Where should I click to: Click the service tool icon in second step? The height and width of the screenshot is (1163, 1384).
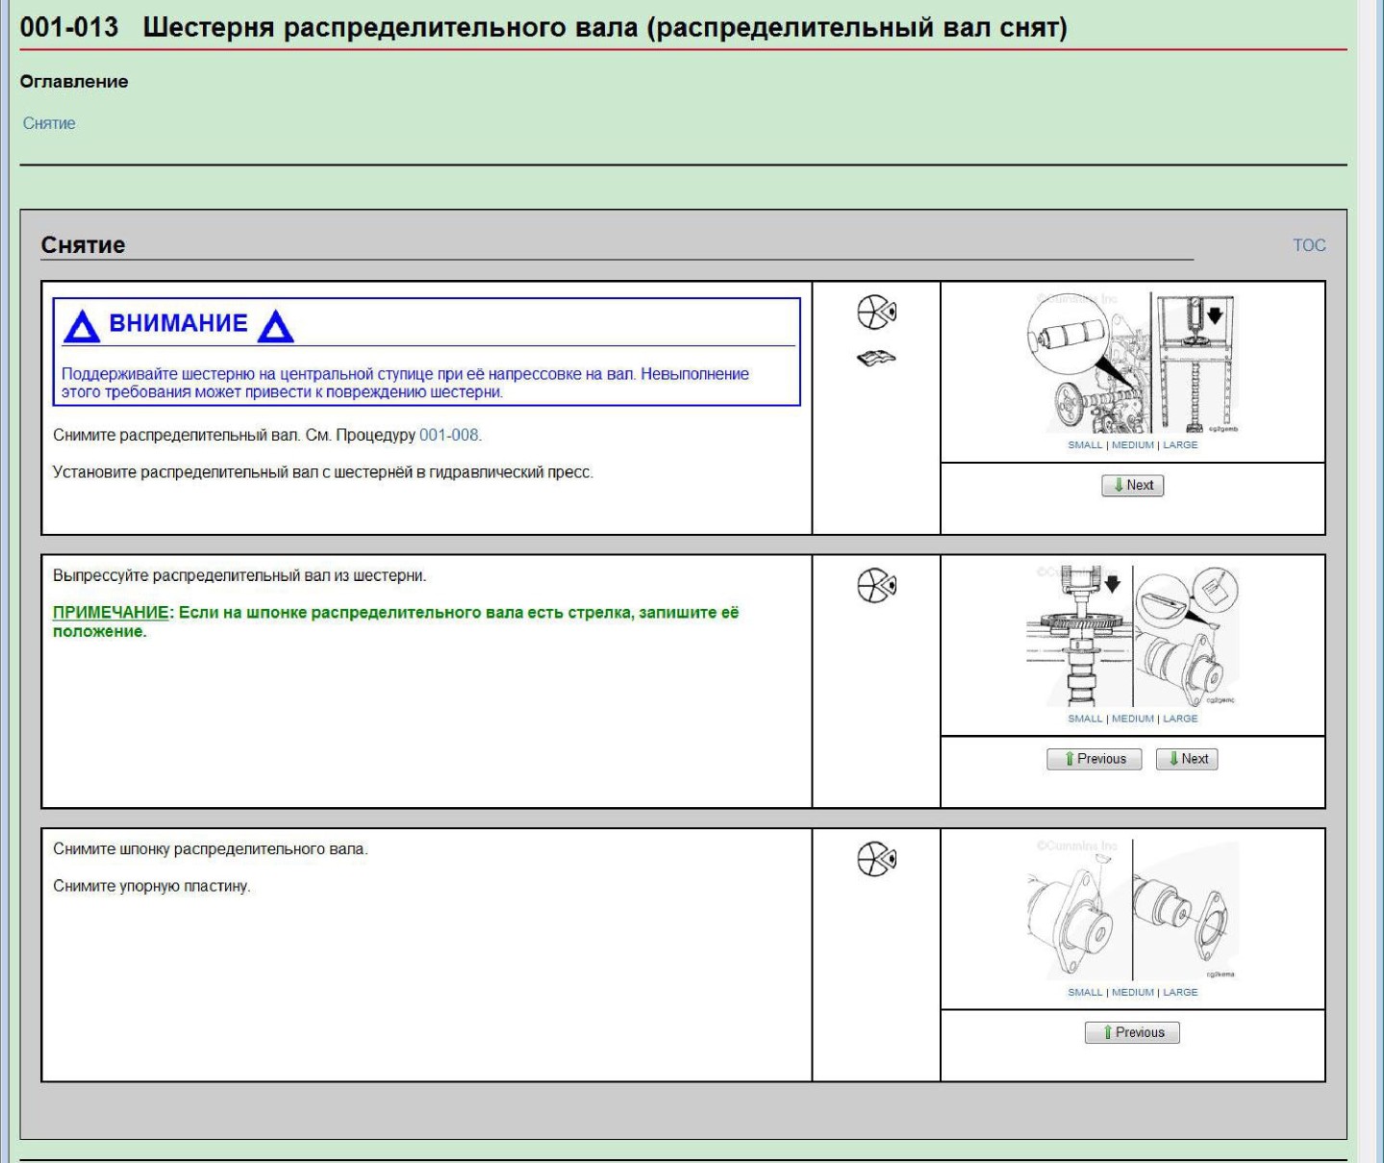[876, 585]
